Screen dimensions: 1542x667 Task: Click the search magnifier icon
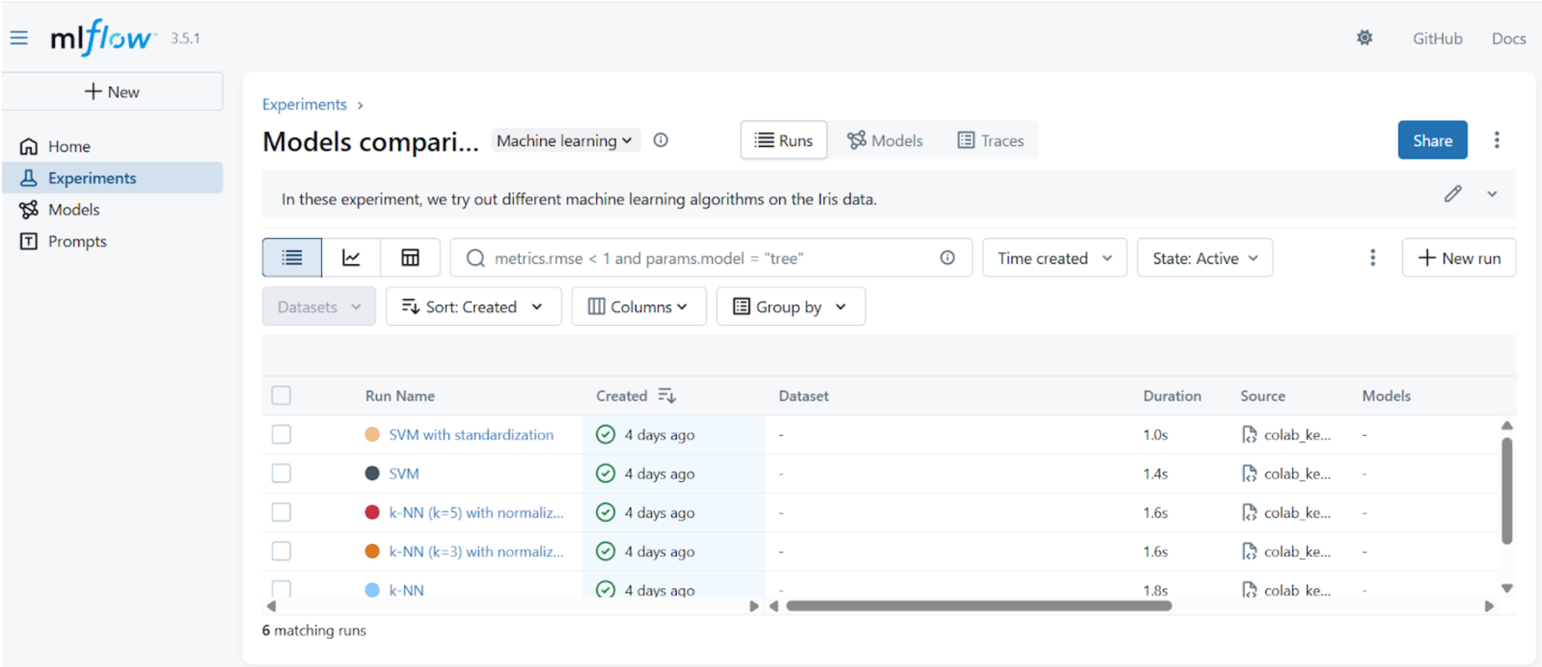(x=476, y=258)
